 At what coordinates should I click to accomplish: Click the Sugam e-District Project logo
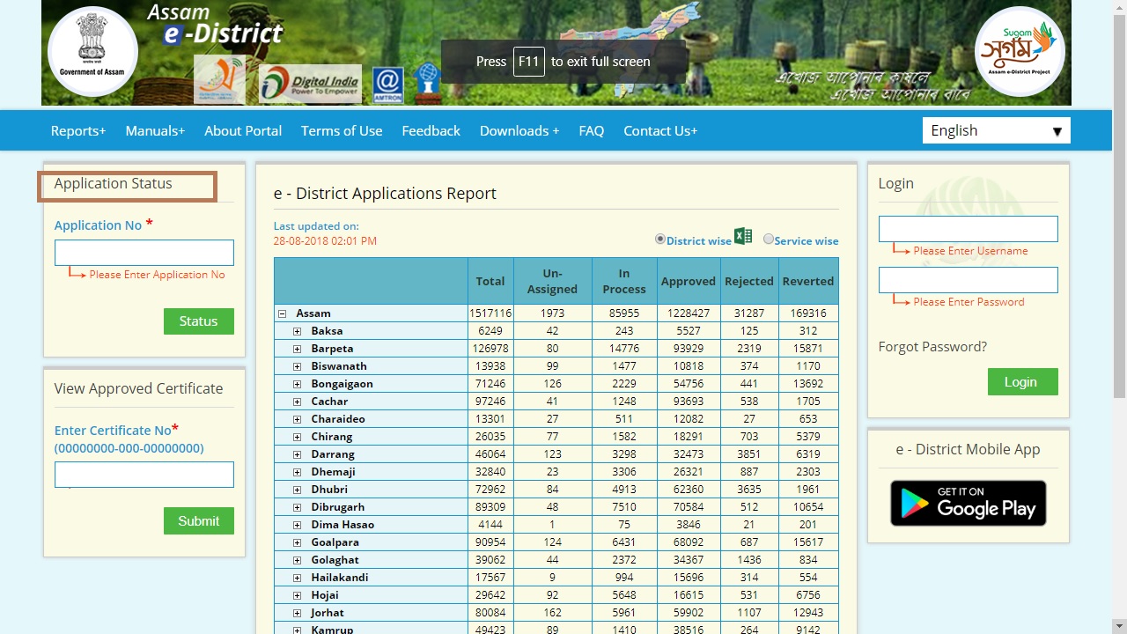click(1020, 51)
